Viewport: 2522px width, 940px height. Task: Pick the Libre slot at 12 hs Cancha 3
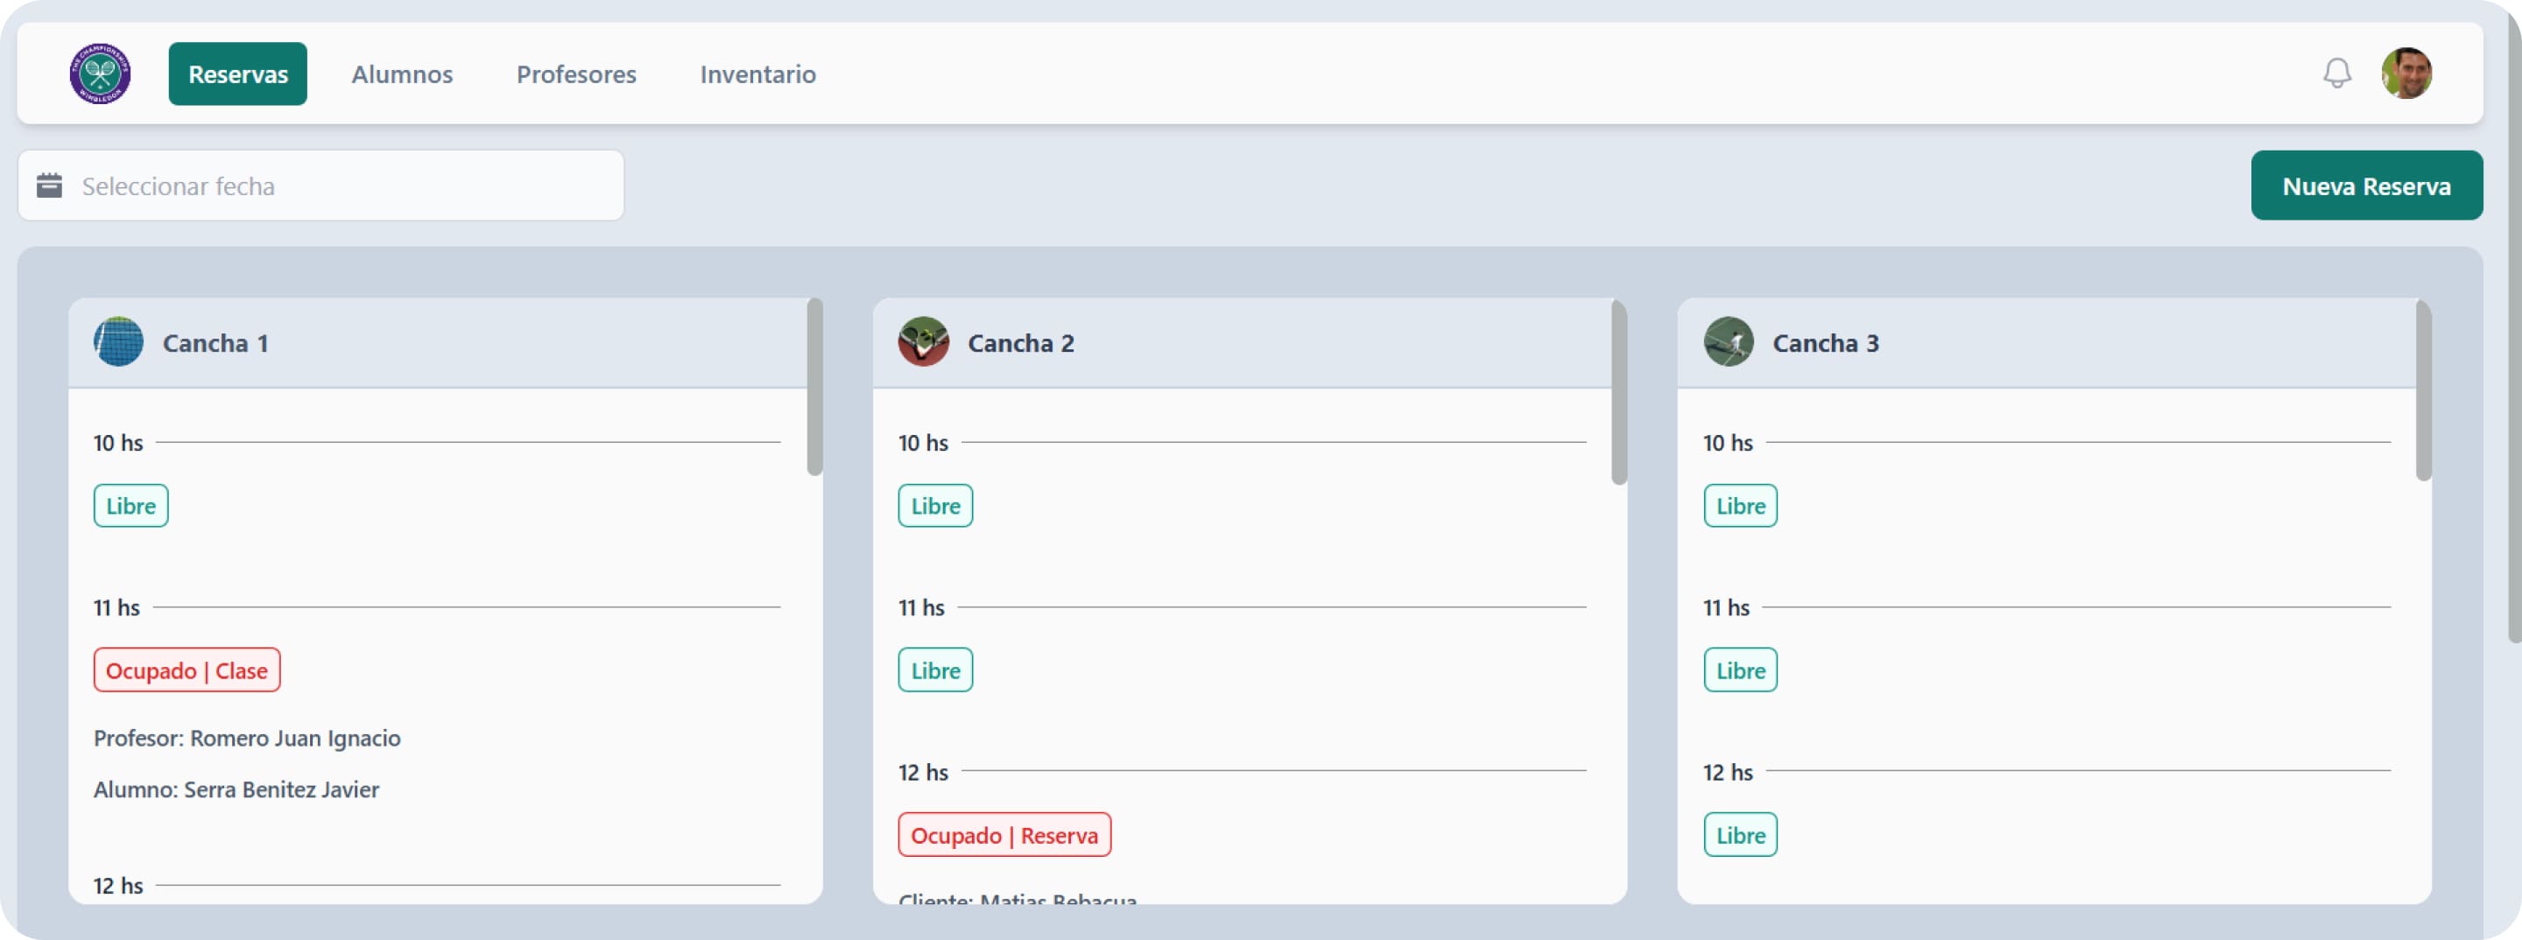tap(1740, 835)
